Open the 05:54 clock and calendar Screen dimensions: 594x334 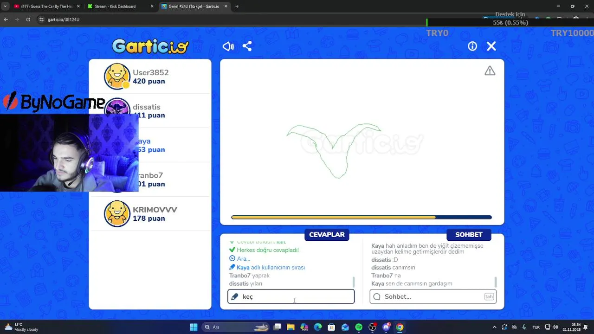tap(572, 327)
